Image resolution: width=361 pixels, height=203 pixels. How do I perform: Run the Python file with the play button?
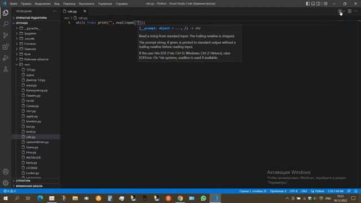(x=340, y=11)
